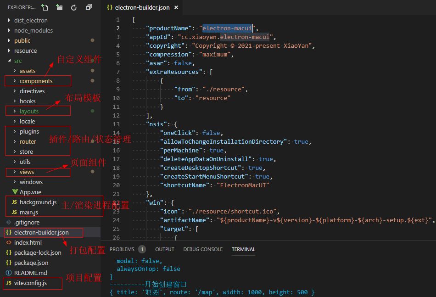Expand the dist_electron folder
The width and height of the screenshot is (436, 297).
point(30,20)
